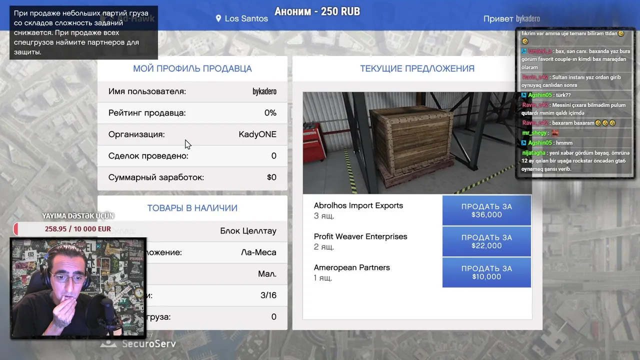Click the 'МОЙ ПРОФИЛЬ ПРОДАВЦА' header
640x360 pixels.
(x=192, y=68)
